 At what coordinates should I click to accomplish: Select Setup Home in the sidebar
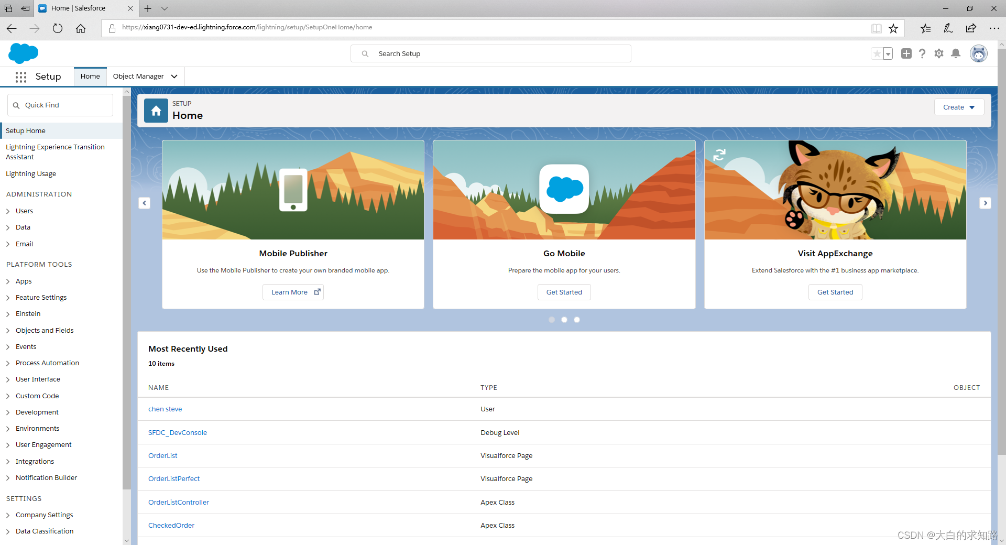[25, 130]
